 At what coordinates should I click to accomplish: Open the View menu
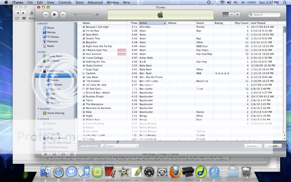(51, 2)
